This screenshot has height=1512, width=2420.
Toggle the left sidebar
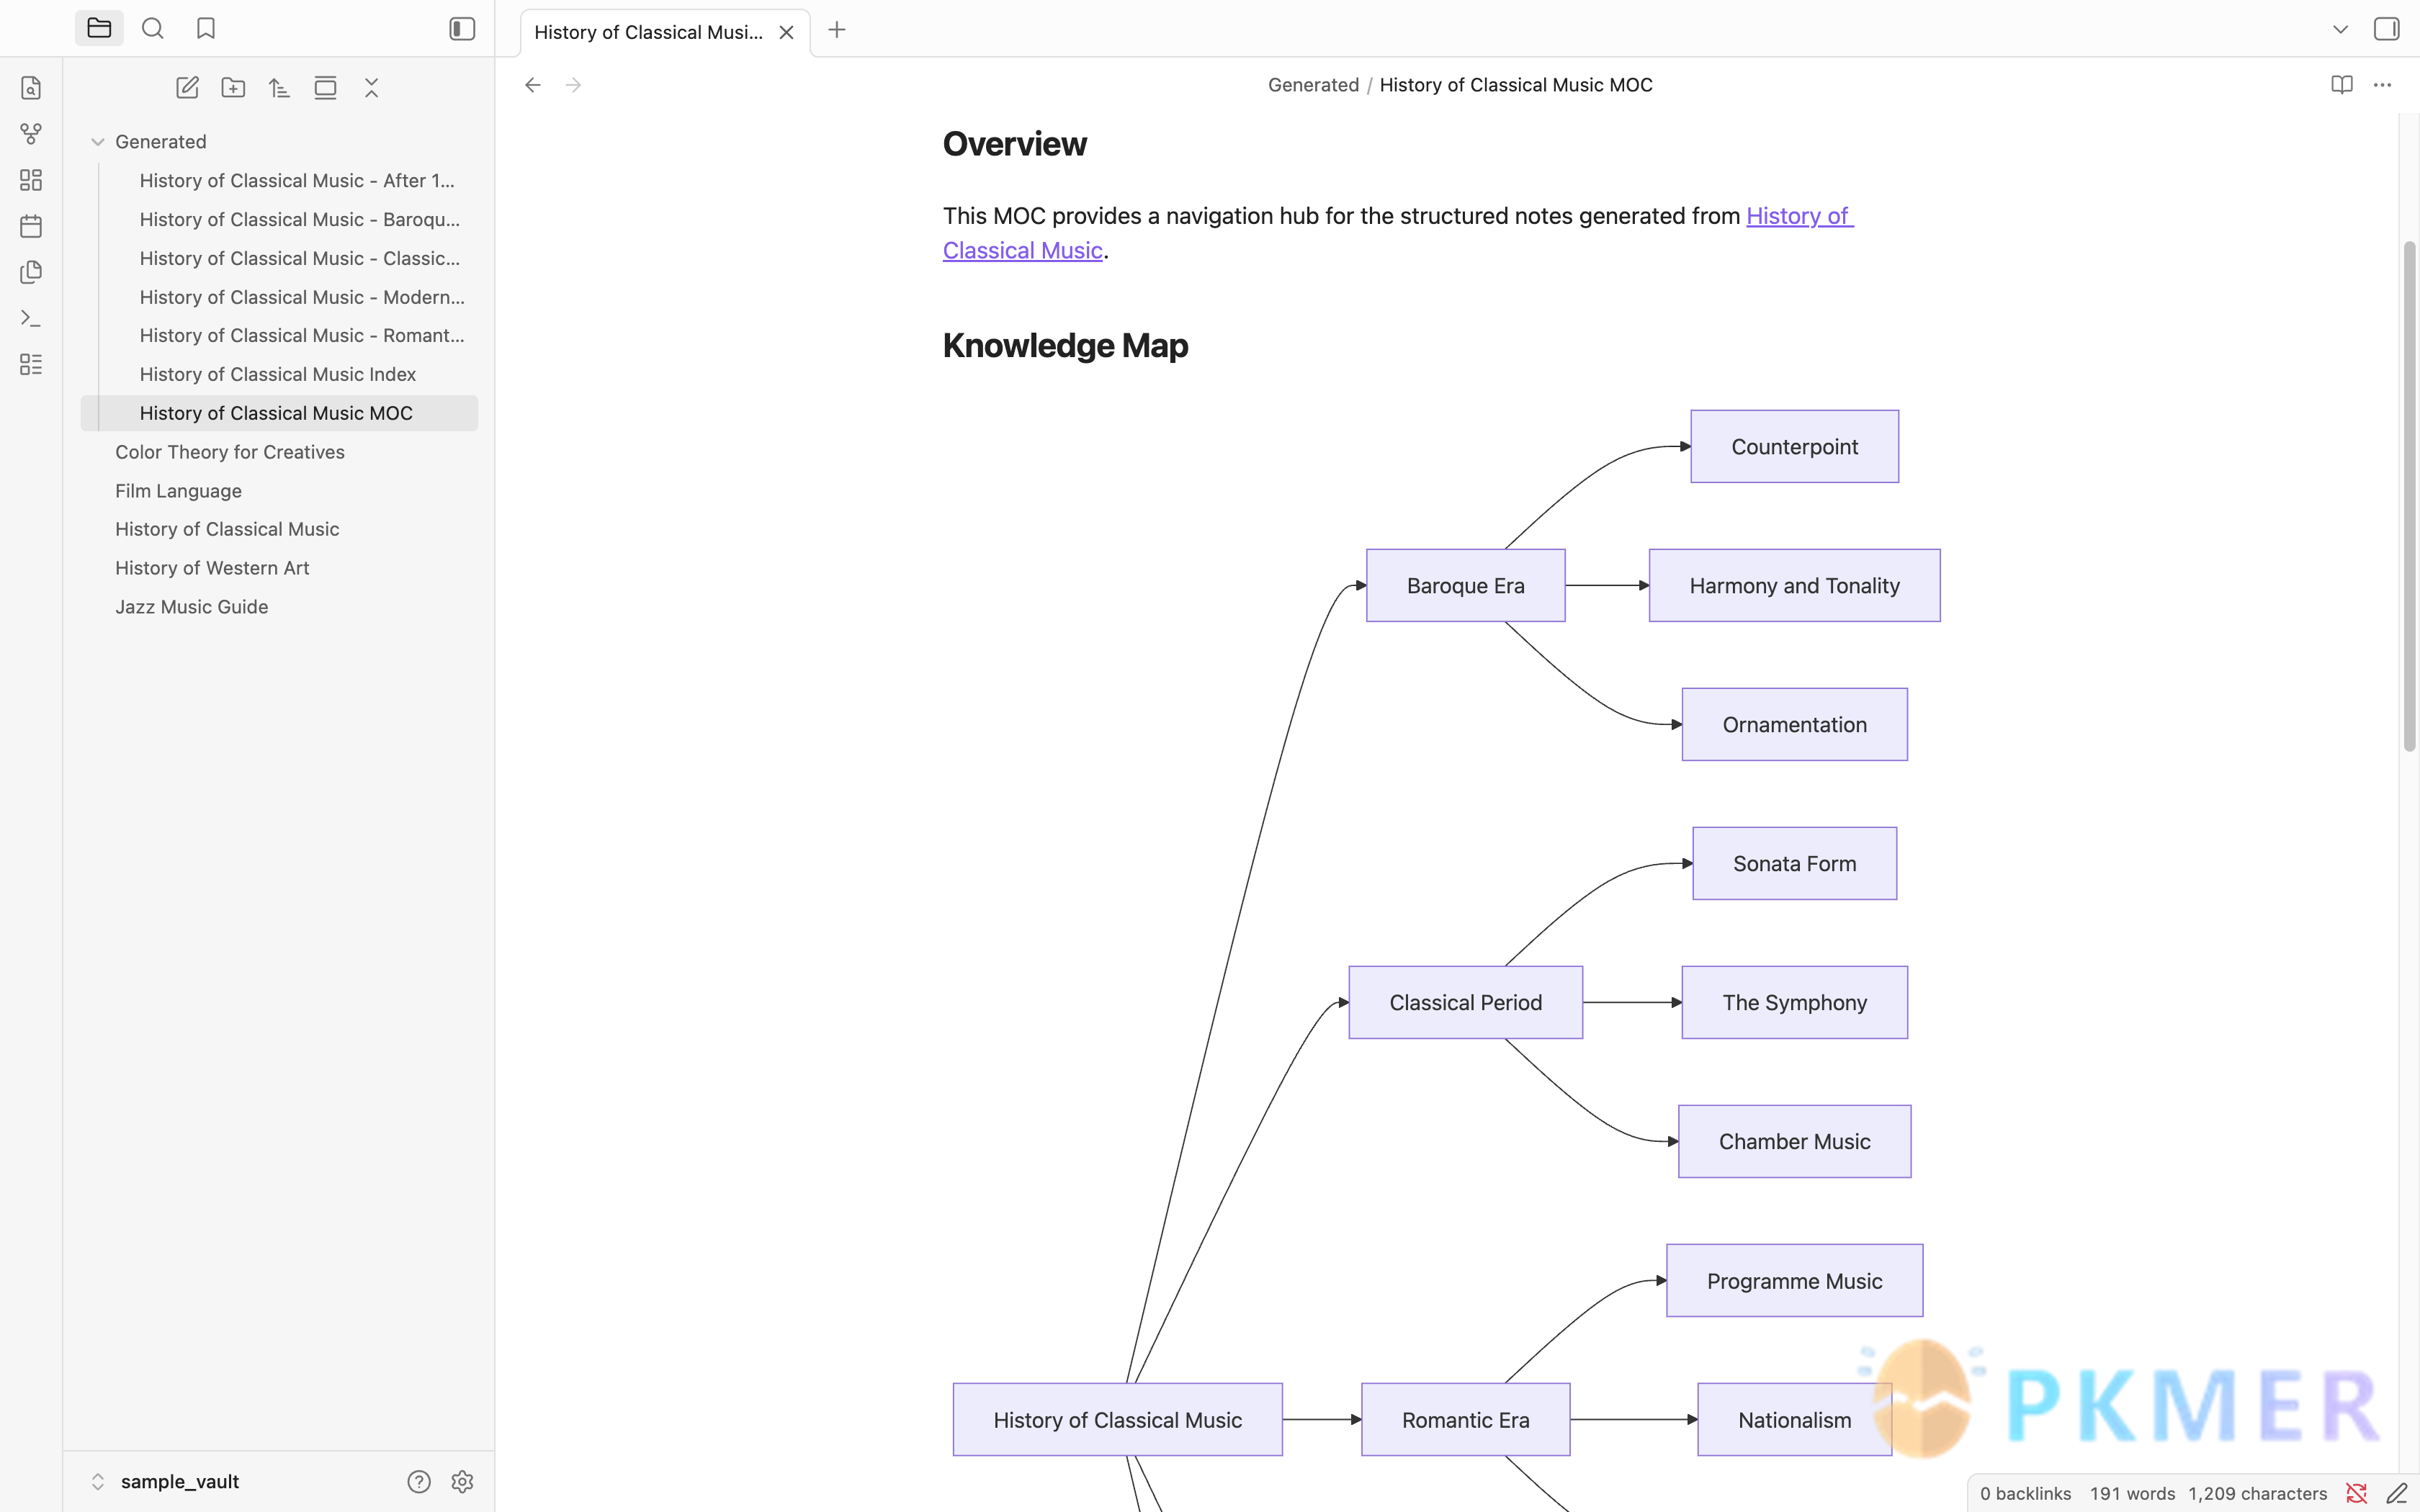(x=462, y=28)
